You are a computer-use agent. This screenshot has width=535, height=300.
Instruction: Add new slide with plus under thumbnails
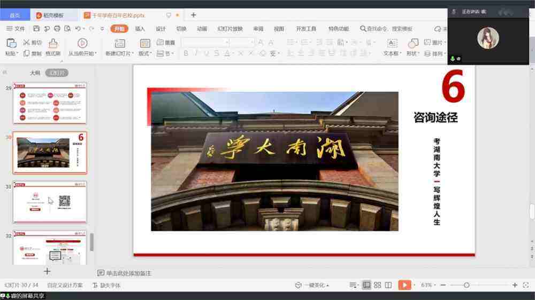point(47,271)
